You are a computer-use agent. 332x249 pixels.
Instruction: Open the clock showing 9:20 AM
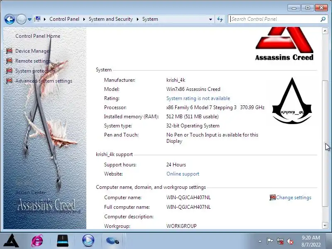tap(310, 241)
